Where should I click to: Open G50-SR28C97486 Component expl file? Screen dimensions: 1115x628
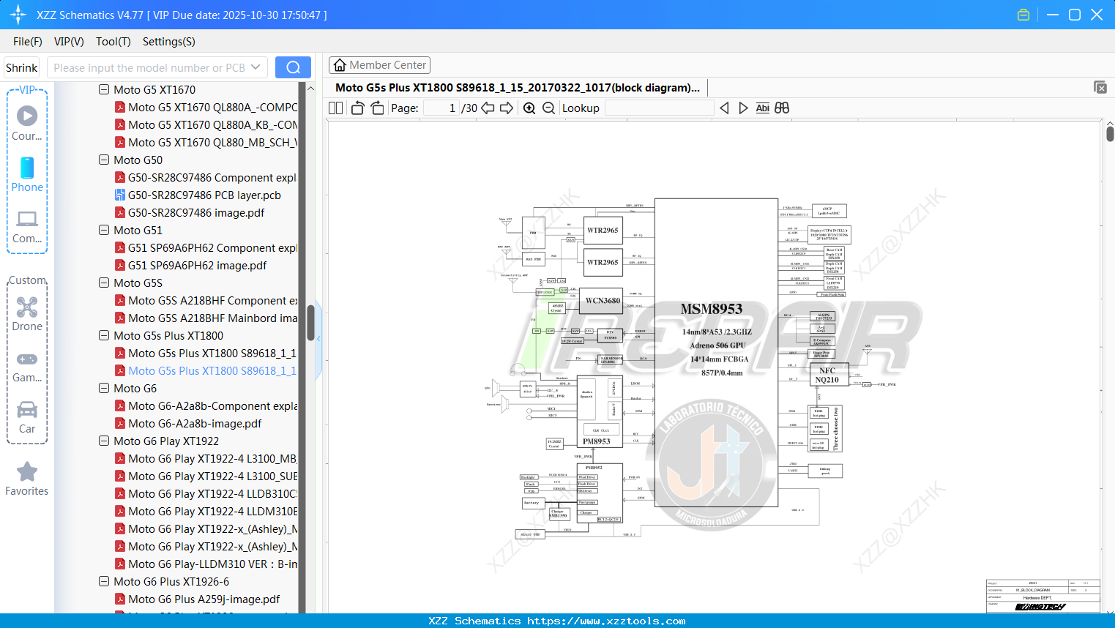click(206, 177)
